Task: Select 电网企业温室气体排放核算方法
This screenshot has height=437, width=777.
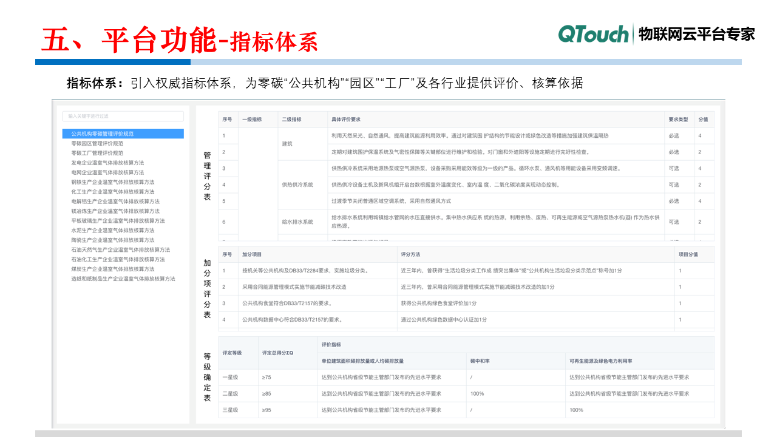Action: 107,172
